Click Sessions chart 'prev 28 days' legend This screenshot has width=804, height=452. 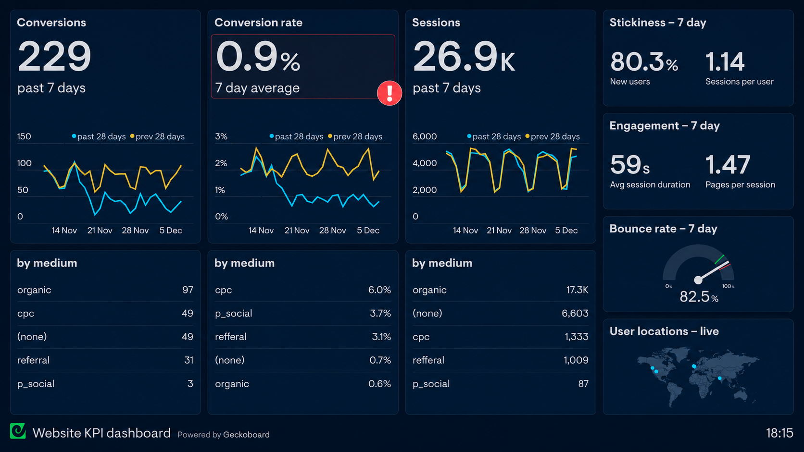(553, 136)
